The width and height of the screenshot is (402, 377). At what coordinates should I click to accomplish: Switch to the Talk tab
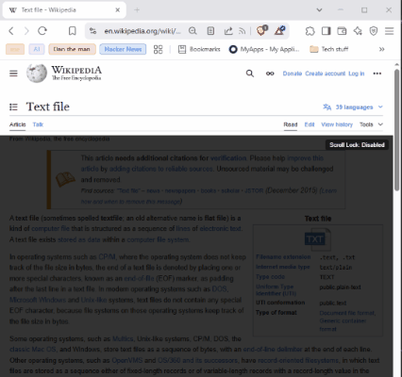coord(38,124)
